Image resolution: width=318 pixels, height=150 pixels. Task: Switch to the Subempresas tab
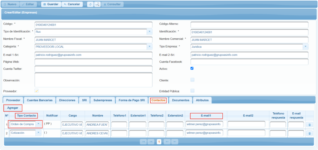[102, 100]
